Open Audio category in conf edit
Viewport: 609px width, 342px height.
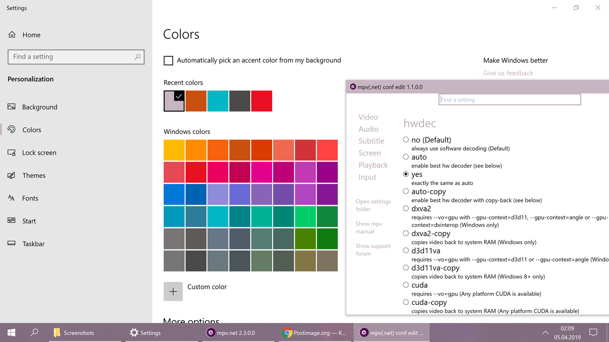point(369,129)
